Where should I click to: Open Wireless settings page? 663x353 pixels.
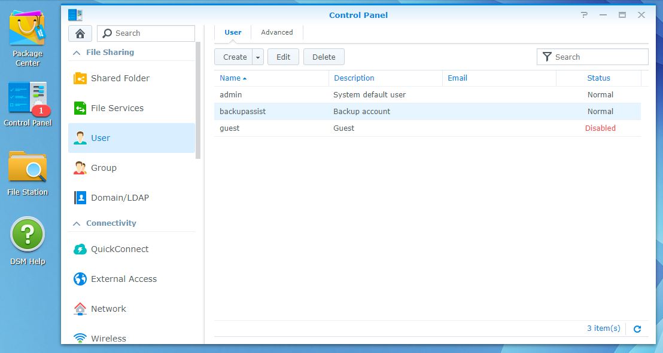coord(132,337)
